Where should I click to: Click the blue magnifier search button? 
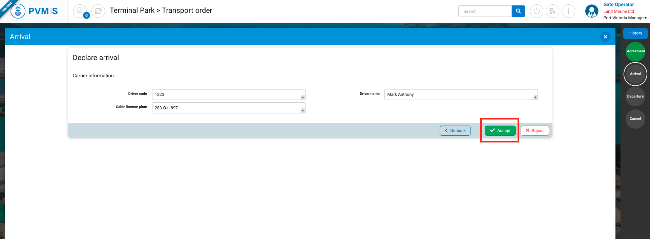pos(518,11)
